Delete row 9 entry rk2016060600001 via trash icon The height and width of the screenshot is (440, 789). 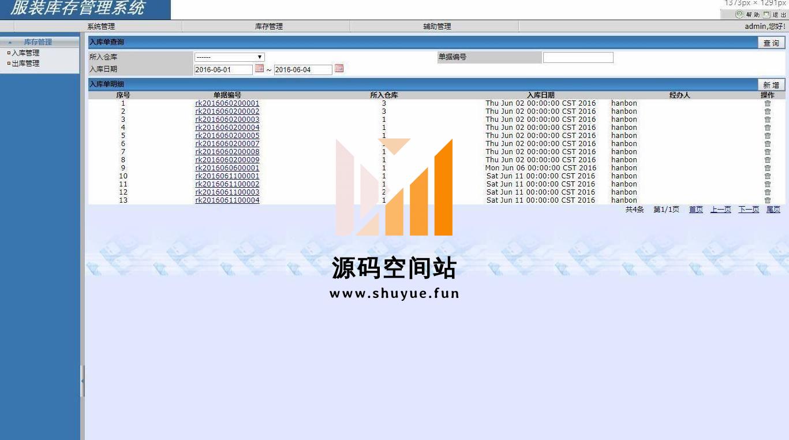(767, 168)
